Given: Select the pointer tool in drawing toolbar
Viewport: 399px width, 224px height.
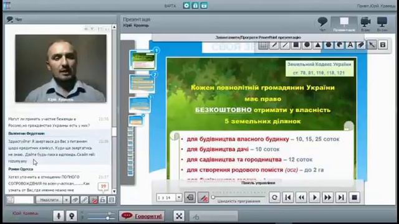Looking at the screenshot, I should (372, 45).
